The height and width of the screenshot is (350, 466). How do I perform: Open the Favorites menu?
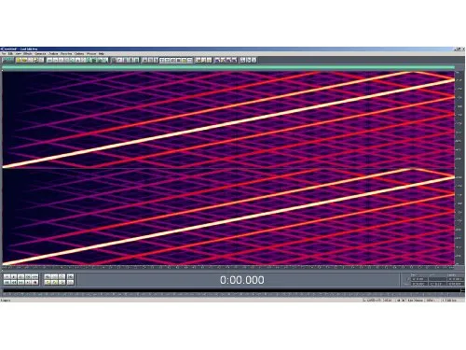pos(66,54)
